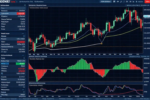Click the up-down arrows beside the red logo text
Viewport: 150px width, 100px height.
pos(17,2)
